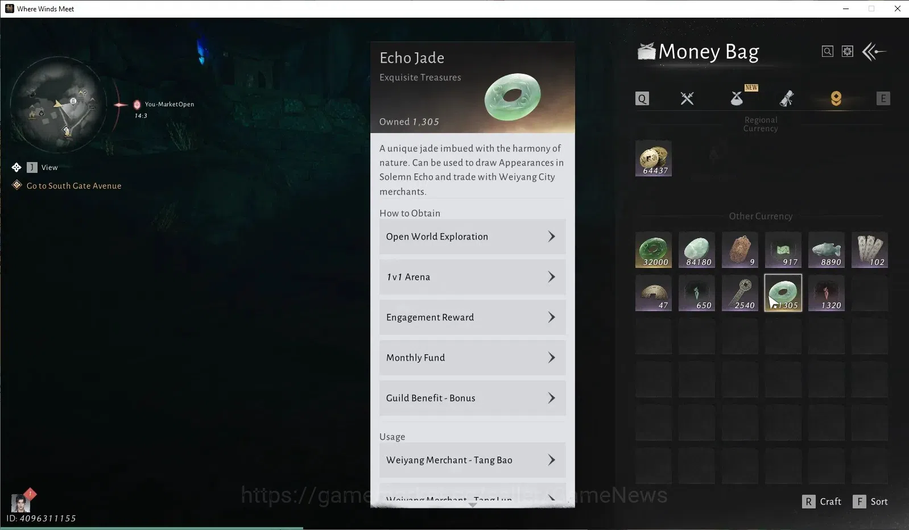Select the bronze token item showing 9
Viewport: 909px width, 530px height.
coord(740,250)
